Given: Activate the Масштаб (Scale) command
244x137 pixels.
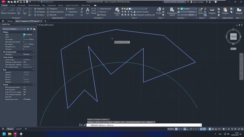Looking at the screenshot, I should [x=52, y=15].
